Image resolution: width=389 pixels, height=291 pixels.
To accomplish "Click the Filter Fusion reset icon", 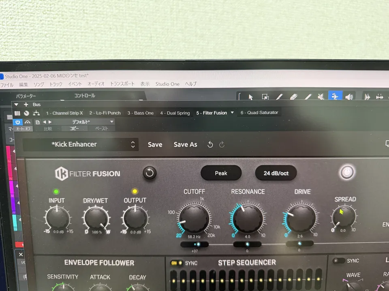I will [150, 173].
